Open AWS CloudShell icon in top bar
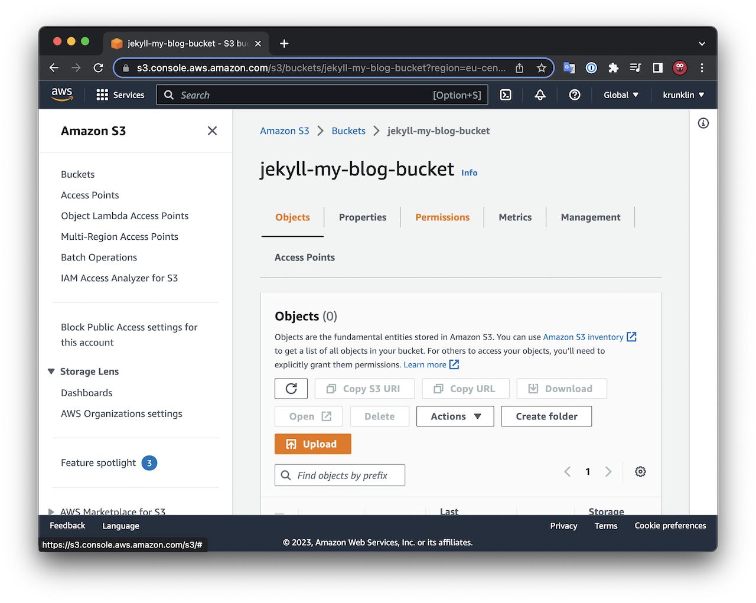This screenshot has height=603, width=756. (x=506, y=95)
